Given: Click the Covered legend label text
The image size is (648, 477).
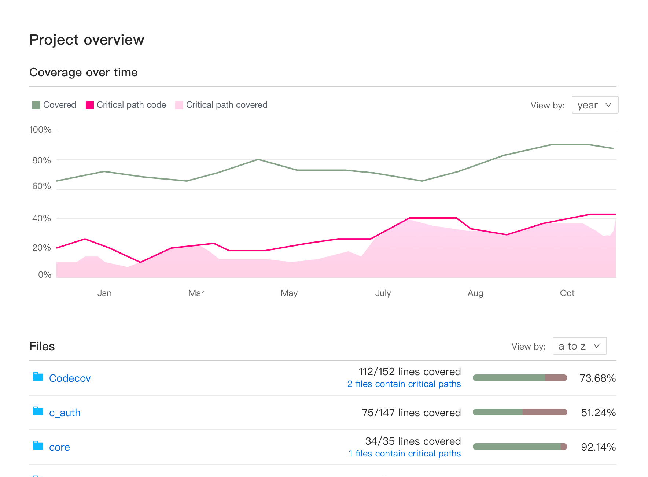Looking at the screenshot, I should coord(60,105).
